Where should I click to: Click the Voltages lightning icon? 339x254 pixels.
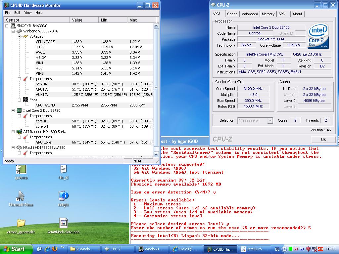(x=25, y=36)
